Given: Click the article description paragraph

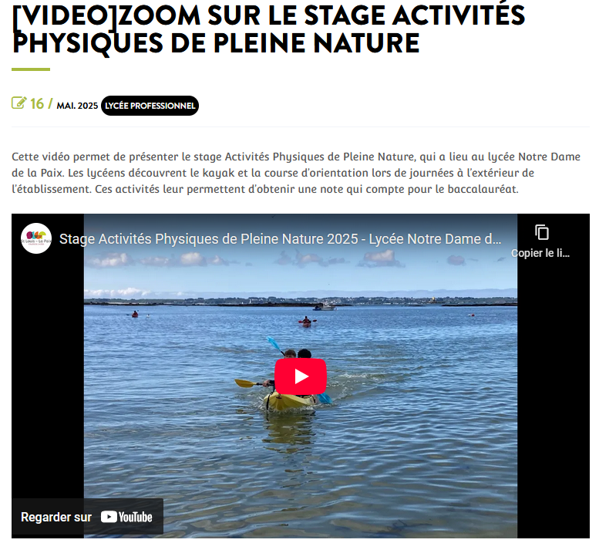Looking at the screenshot, I should (x=297, y=173).
